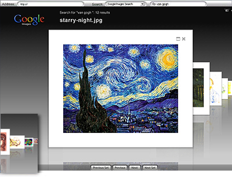The image size is (232, 177).
Task: Select the yellow sketch thumbnail at bottom left
Action: [17, 142]
